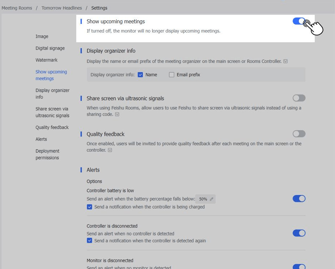The width and height of the screenshot is (335, 269).
Task: Go back to Meeting Rooms breadcrumb
Action: [x=17, y=8]
